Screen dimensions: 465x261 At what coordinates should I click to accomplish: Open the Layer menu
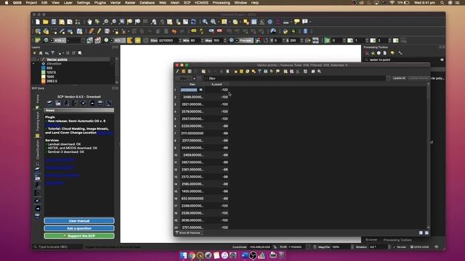(68, 3)
